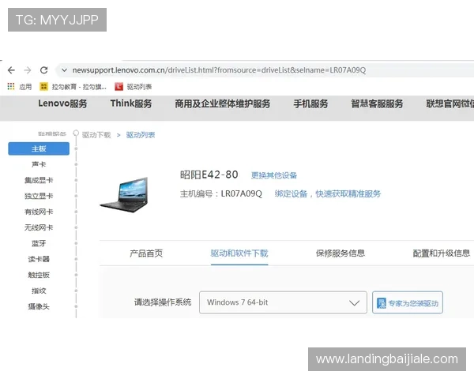This screenshot has height=379, width=474.
Task: Switch to 保修服务信息 tab
Action: click(x=340, y=253)
